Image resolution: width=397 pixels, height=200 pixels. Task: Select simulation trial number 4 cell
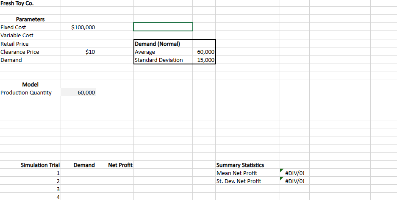(x=31, y=197)
